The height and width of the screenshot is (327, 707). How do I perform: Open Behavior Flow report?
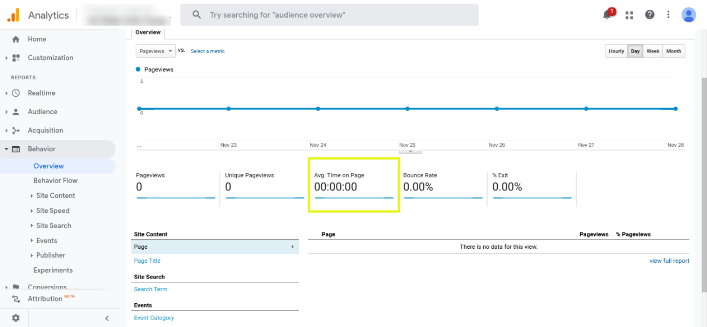[55, 181]
